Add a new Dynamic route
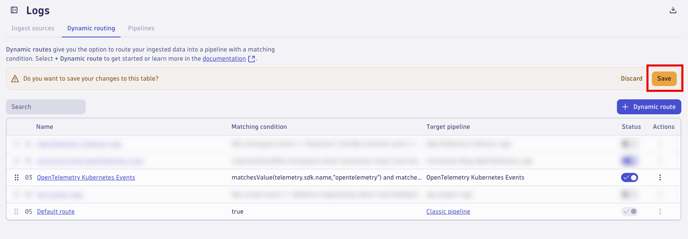The image size is (688, 239). point(649,107)
